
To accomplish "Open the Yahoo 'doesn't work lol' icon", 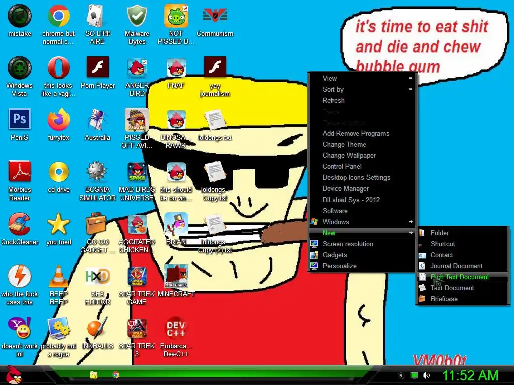I will coord(20,328).
